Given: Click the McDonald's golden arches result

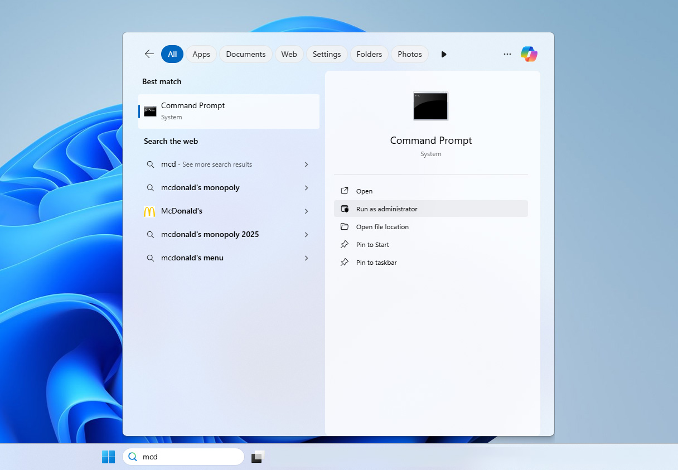Looking at the screenshot, I should pos(149,211).
